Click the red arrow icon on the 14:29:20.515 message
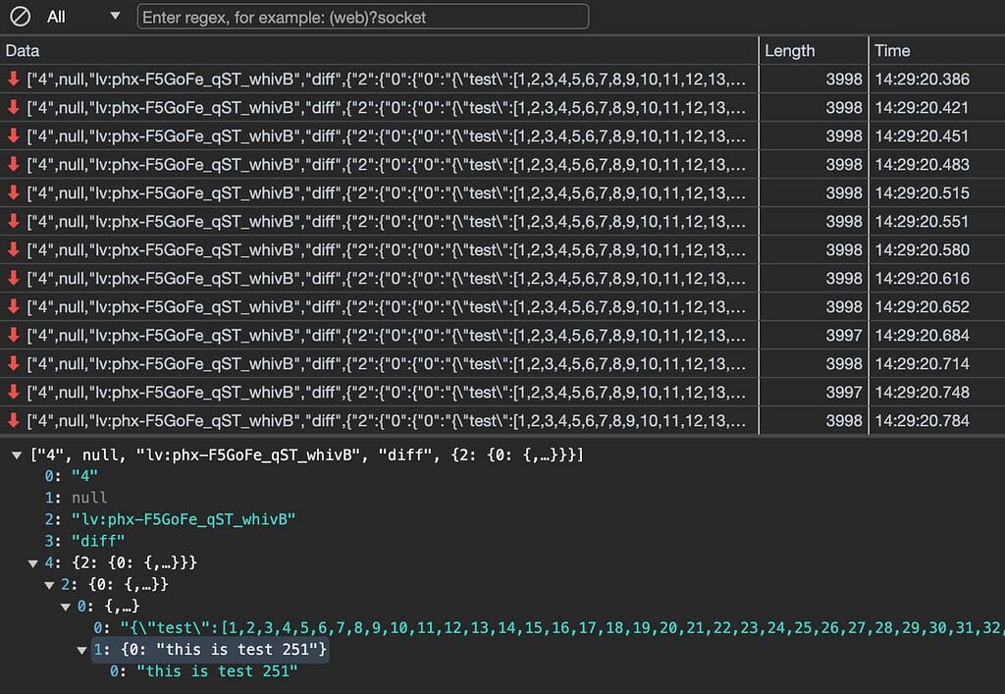Screen dimensions: 1005x694 (x=13, y=192)
